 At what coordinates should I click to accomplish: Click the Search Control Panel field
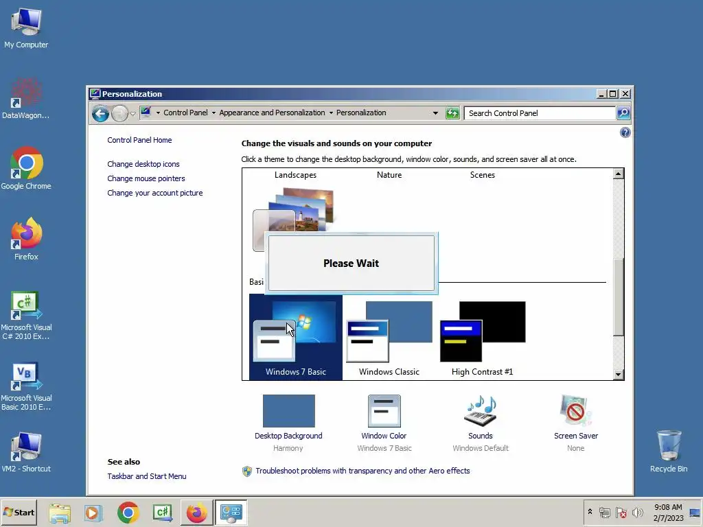(540, 113)
